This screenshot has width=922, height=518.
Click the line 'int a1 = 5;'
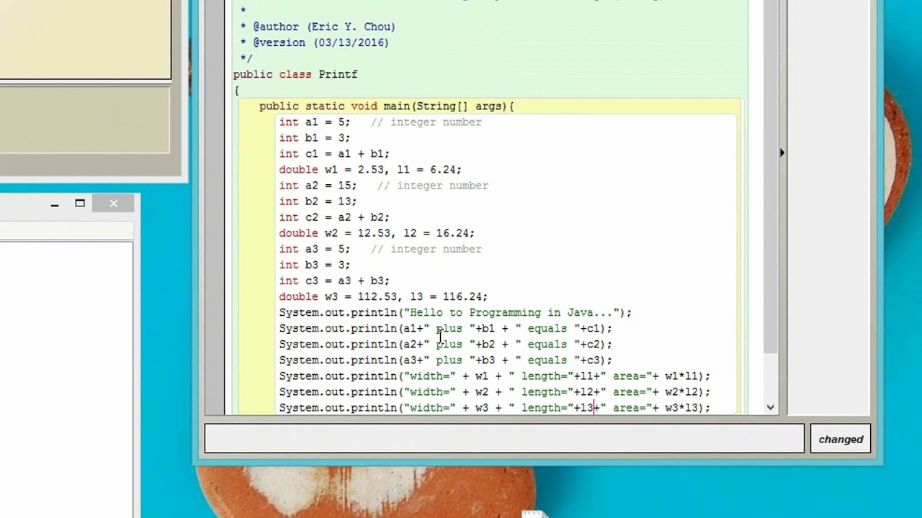point(315,122)
